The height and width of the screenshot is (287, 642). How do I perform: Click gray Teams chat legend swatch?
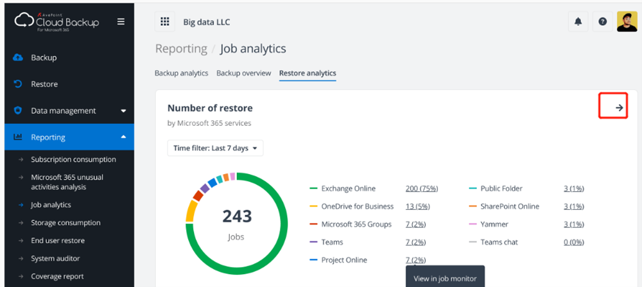tap(473, 242)
